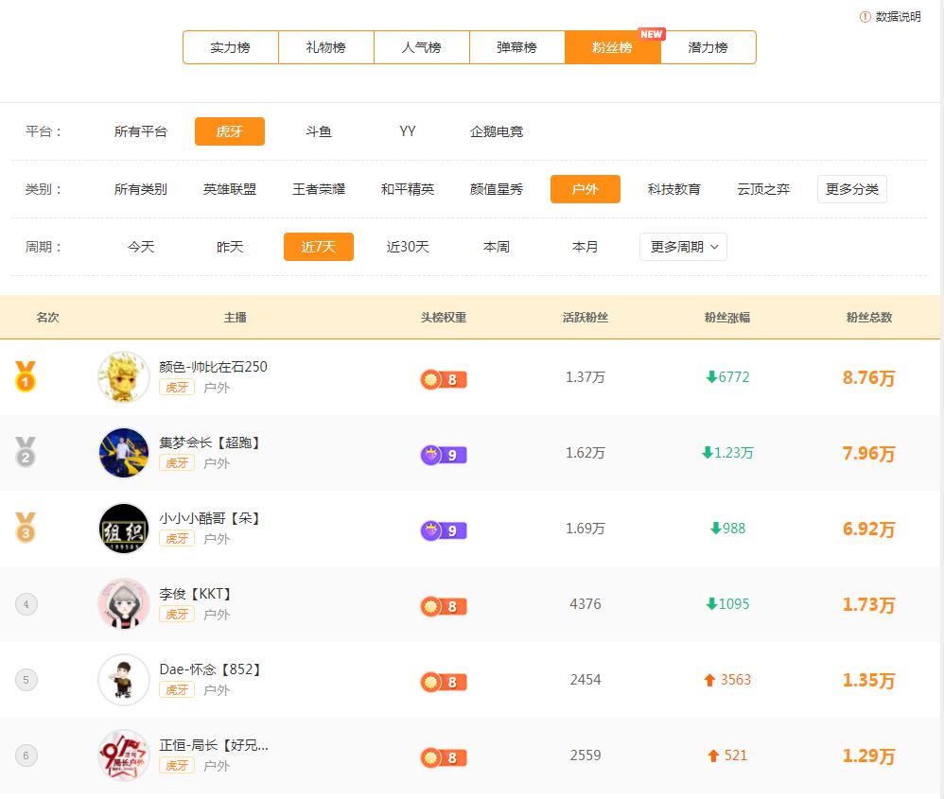Image resolution: width=944 pixels, height=799 pixels.
Task: Select the YY platform filter
Action: pos(408,131)
